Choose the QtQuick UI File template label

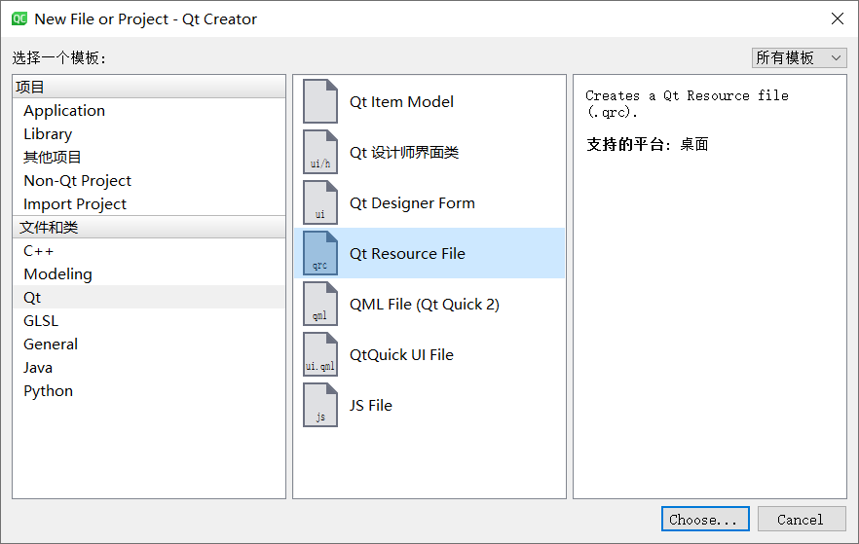coord(401,354)
